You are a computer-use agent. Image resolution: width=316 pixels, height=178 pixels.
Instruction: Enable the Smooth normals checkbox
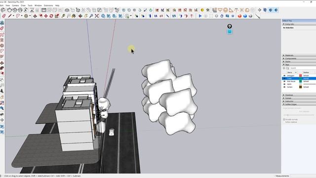tap(284, 120)
